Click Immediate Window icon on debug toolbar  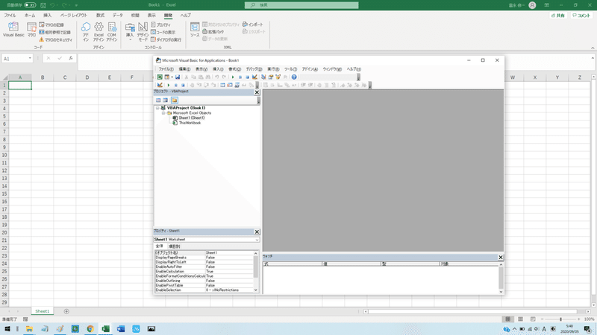(230, 85)
